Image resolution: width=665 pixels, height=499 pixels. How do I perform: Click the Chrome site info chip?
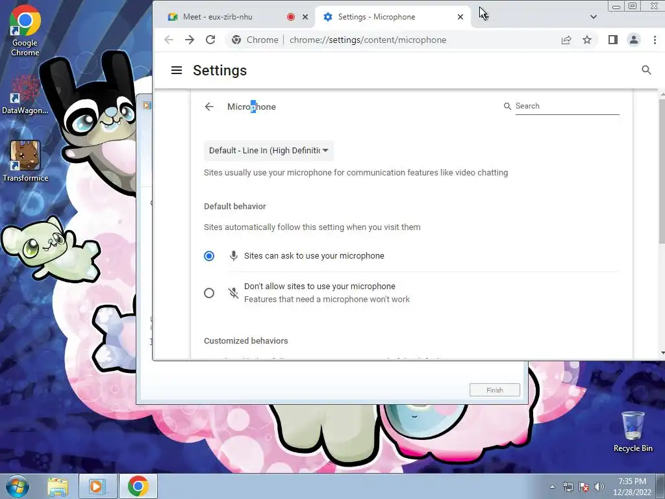[255, 40]
